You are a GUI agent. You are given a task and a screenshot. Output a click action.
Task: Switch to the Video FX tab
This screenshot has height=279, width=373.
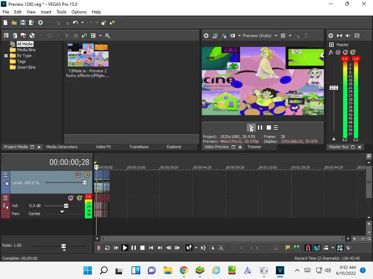103,147
